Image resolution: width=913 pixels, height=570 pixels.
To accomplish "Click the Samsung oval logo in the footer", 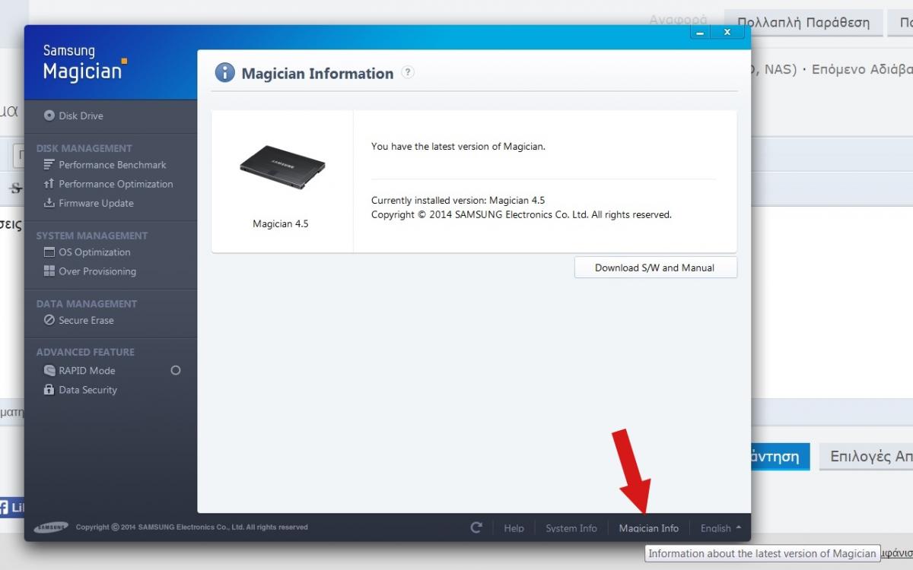I will [x=51, y=527].
